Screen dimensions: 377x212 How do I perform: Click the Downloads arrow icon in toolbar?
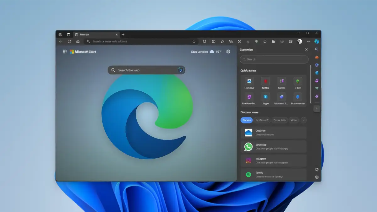tap(248, 41)
